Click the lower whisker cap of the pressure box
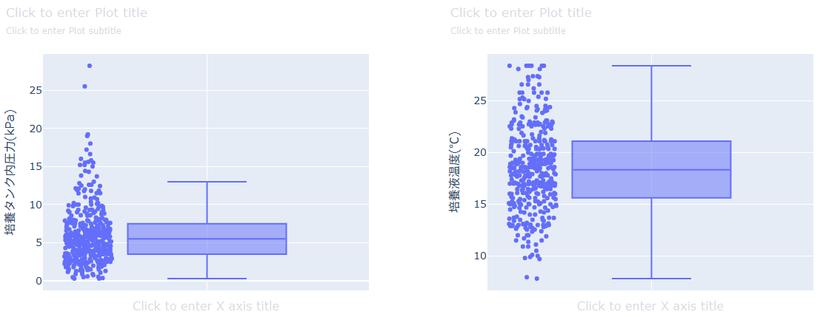Image resolution: width=820 pixels, height=317 pixels. coord(207,279)
